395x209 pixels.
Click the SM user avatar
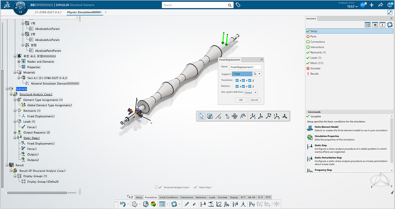click(363, 5)
